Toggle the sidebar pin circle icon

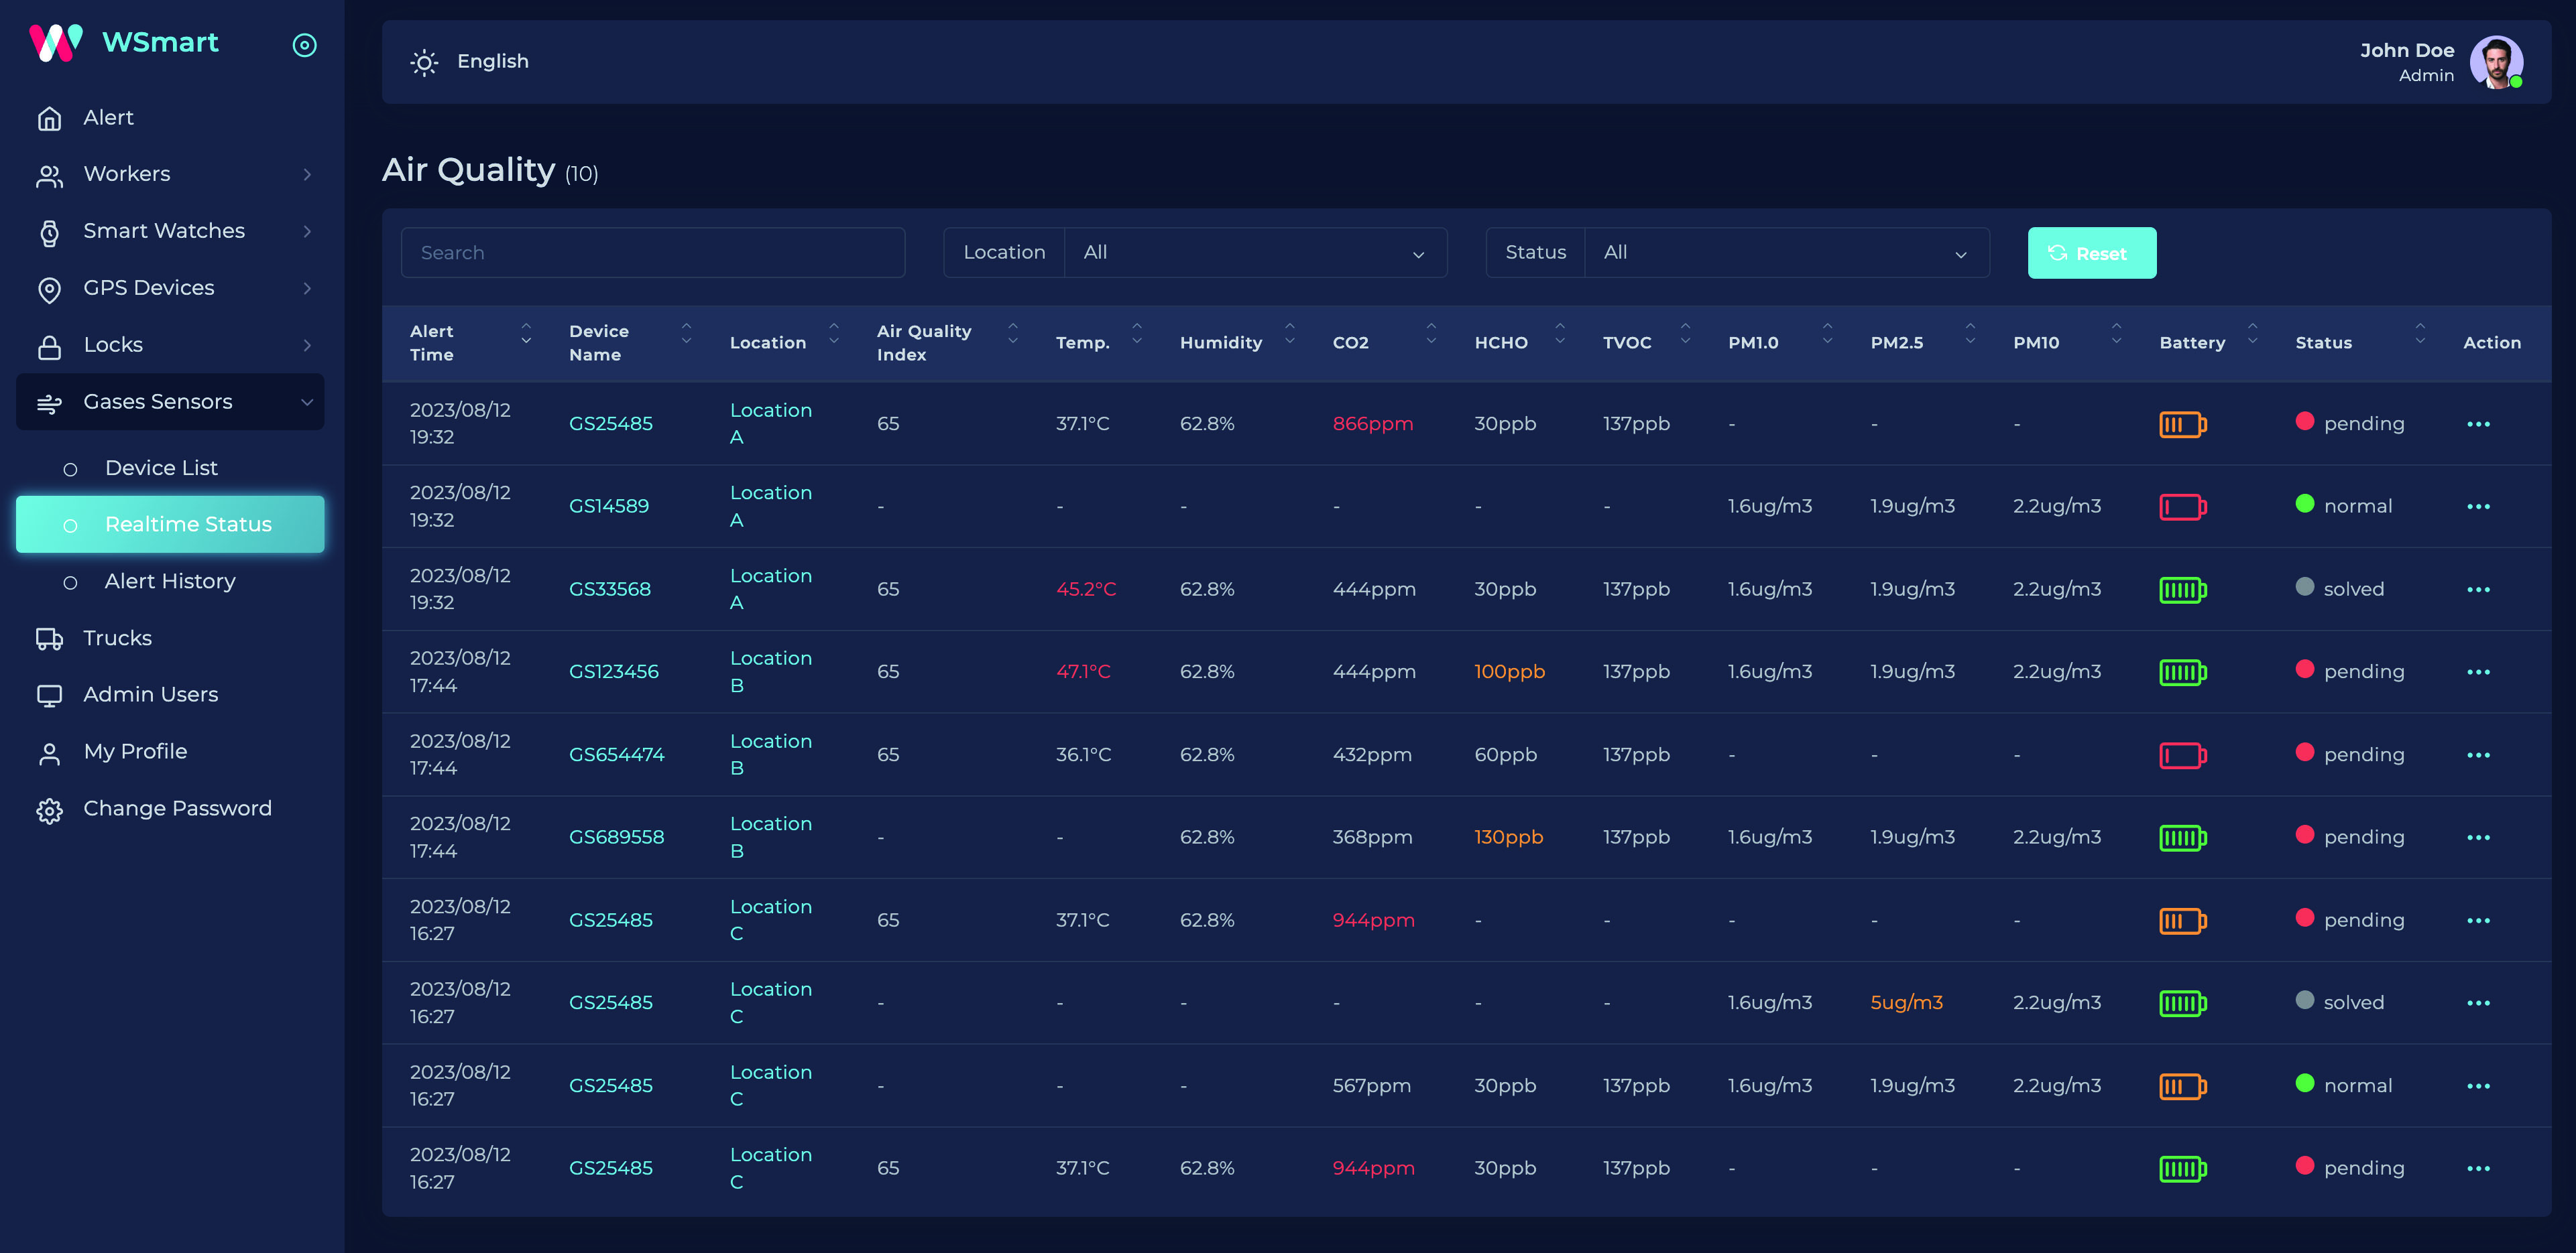pyautogui.click(x=304, y=45)
